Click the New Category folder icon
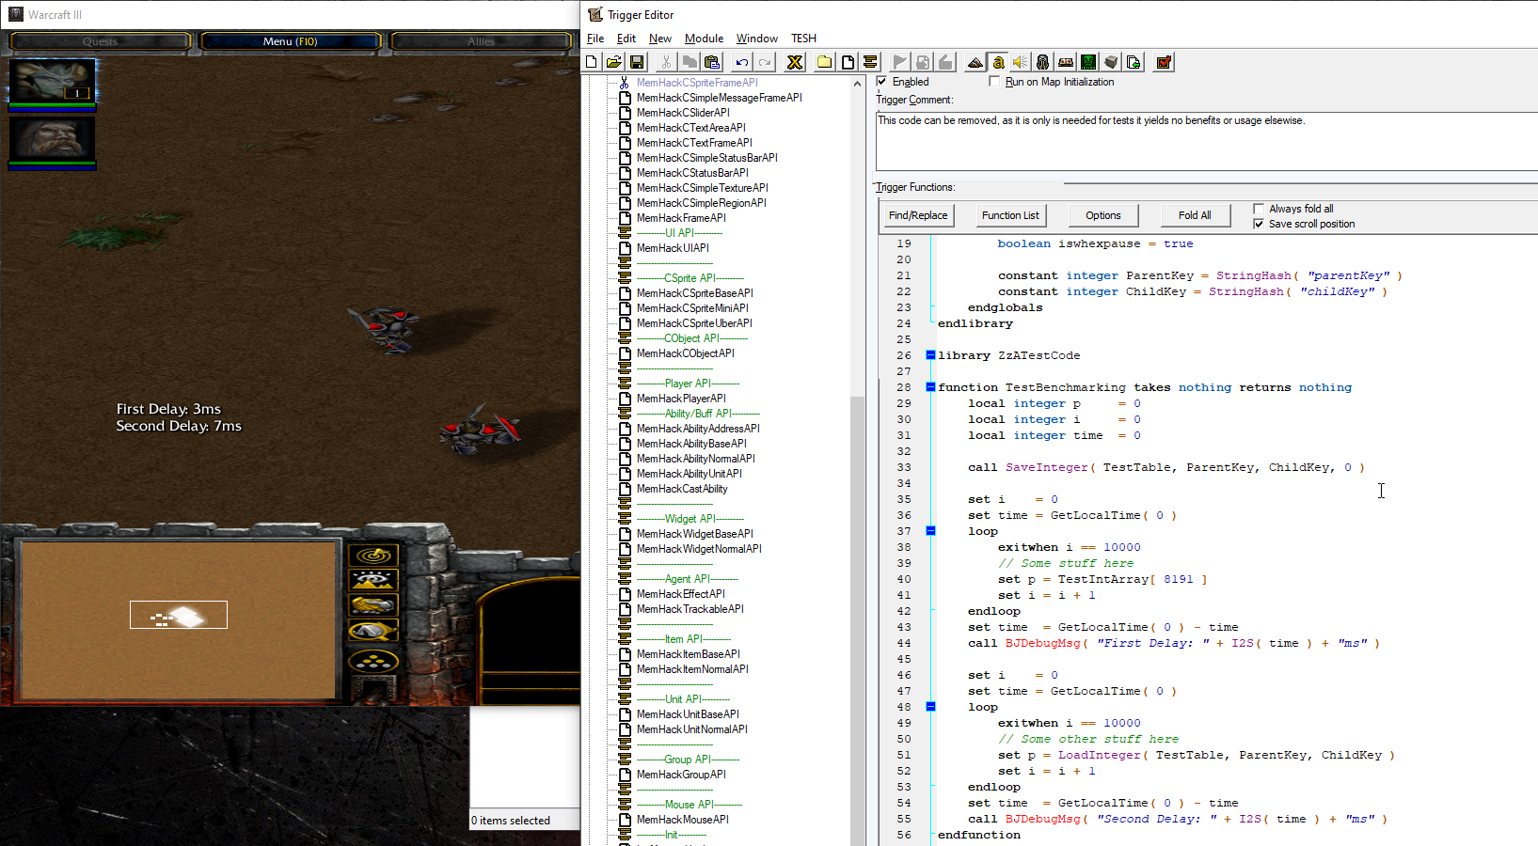The width and height of the screenshot is (1538, 846). click(x=825, y=62)
